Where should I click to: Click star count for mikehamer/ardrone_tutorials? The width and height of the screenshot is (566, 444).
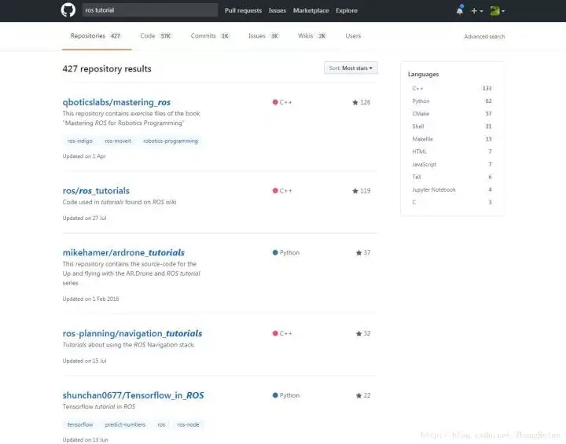pyautogui.click(x=362, y=253)
